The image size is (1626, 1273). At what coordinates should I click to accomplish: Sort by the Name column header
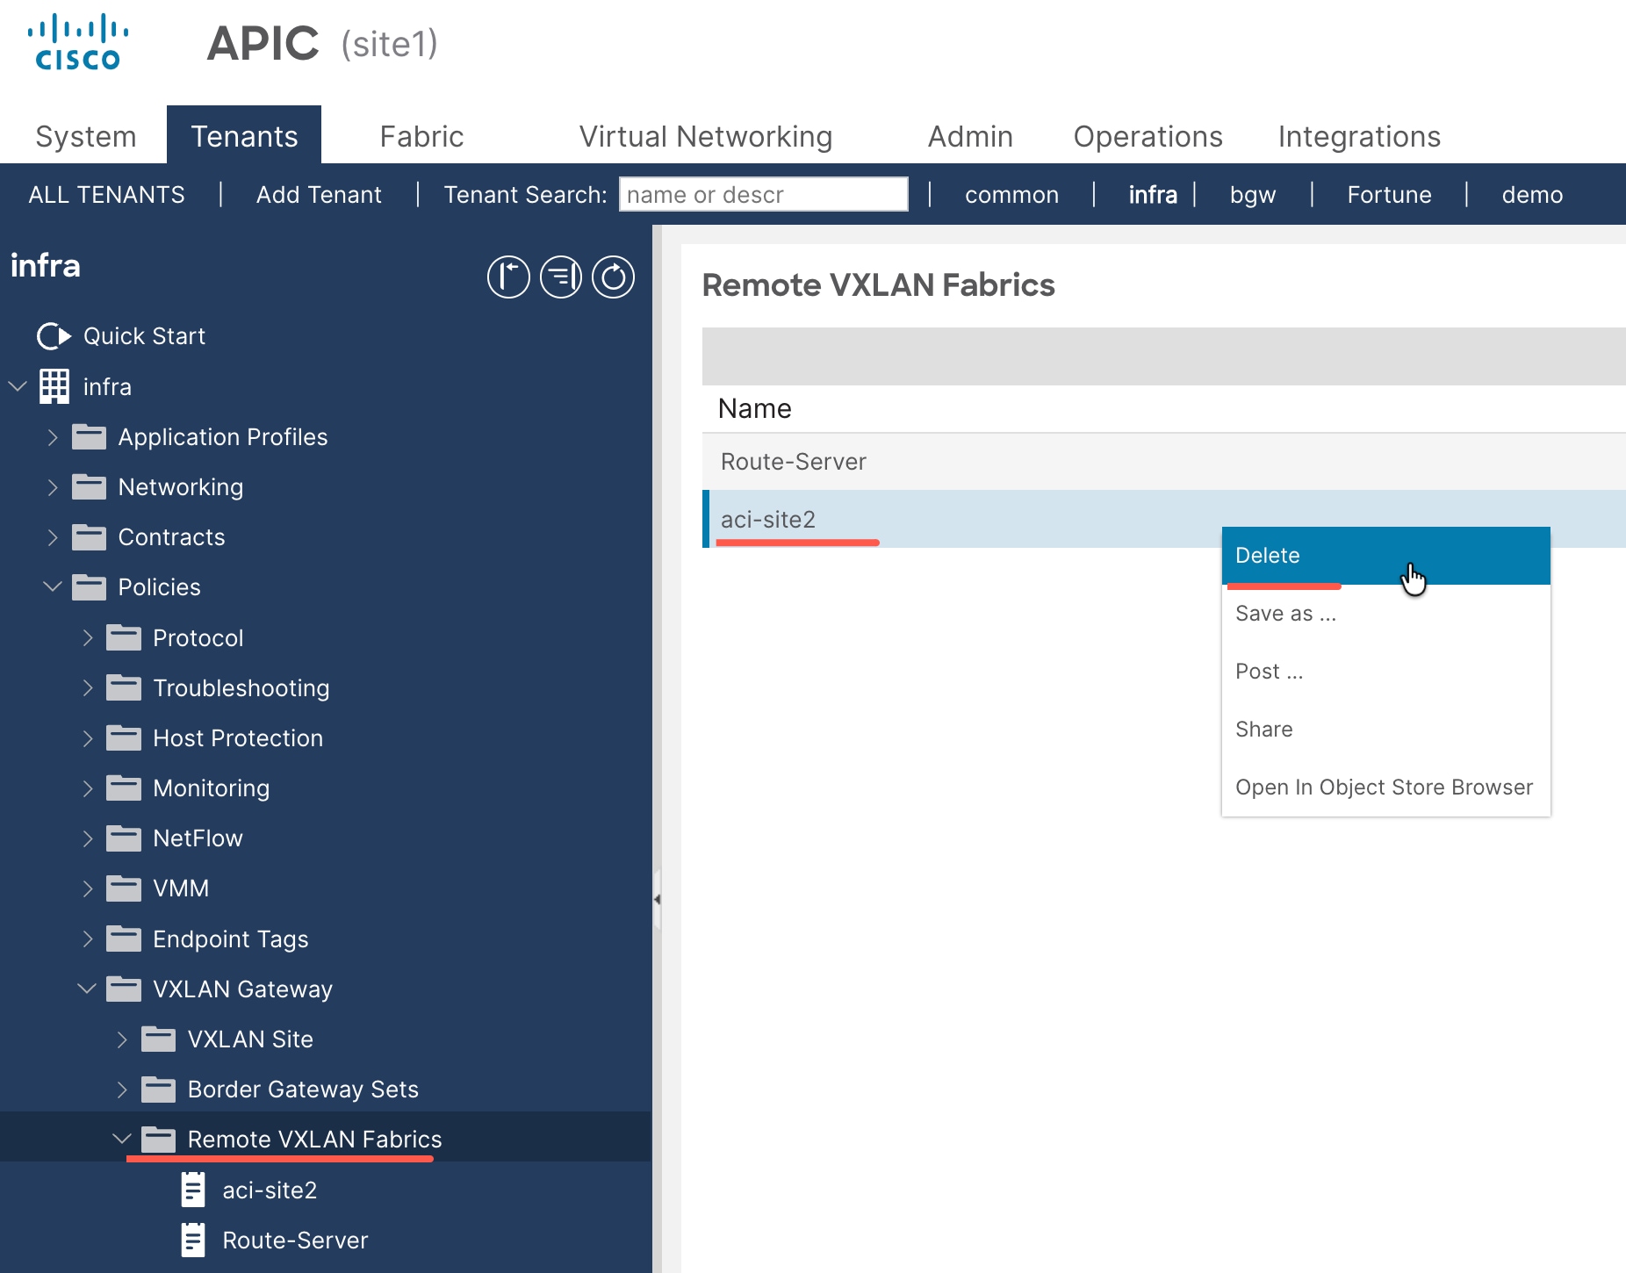point(755,408)
